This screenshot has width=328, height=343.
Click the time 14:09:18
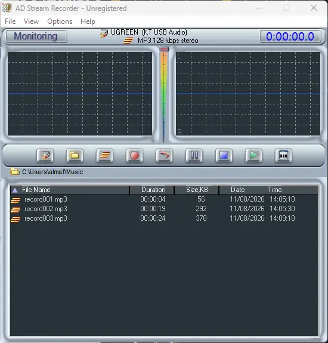[x=282, y=218]
